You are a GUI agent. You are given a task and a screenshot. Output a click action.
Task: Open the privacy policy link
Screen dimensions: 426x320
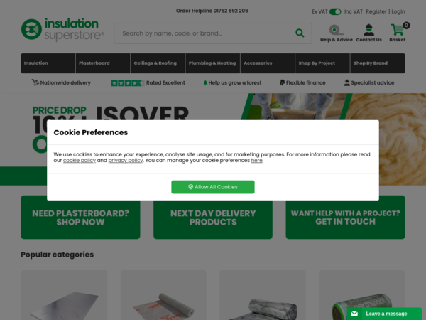(126, 161)
